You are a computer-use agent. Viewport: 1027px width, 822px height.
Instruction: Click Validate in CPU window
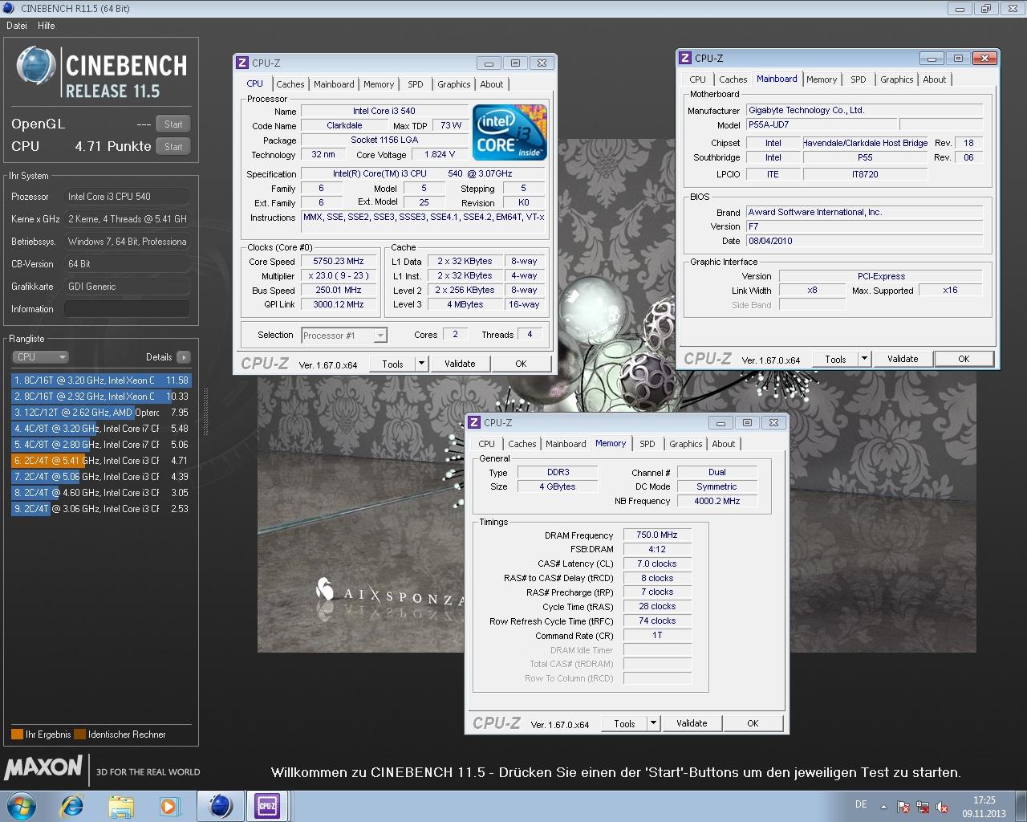click(460, 364)
